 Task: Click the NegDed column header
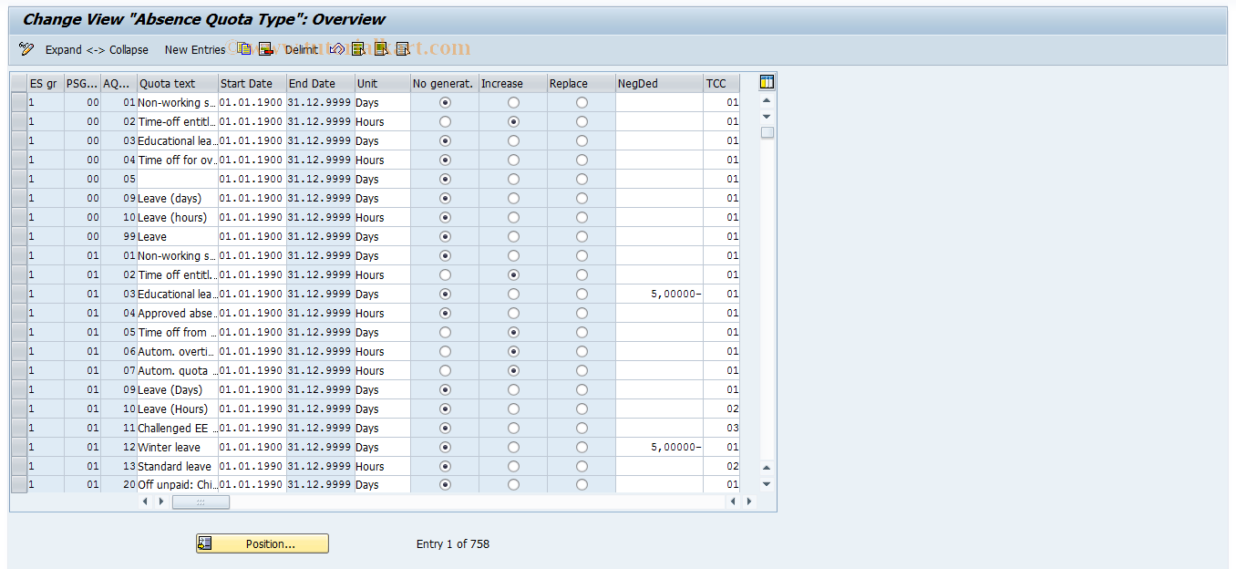(x=659, y=83)
